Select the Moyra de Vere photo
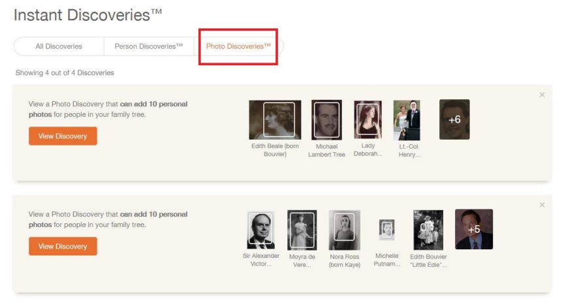Screen dimensions: 564x308 (x=302, y=230)
